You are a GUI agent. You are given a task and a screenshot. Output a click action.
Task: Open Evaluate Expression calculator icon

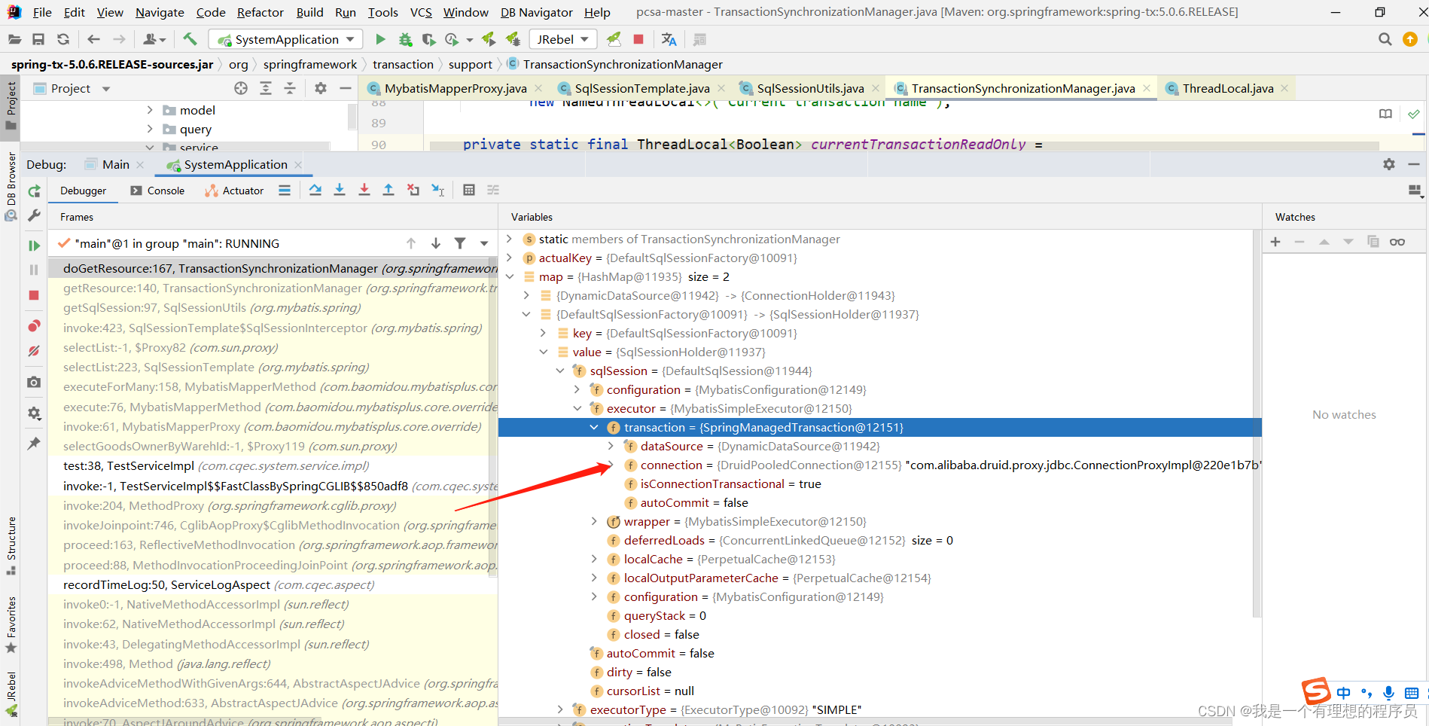[x=469, y=190]
